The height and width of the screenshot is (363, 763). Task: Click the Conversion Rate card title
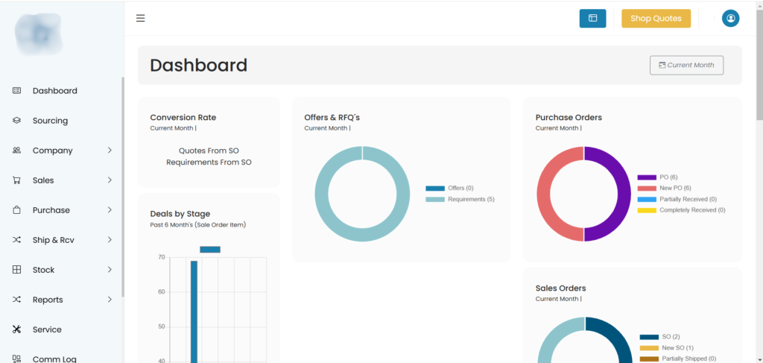(x=183, y=117)
